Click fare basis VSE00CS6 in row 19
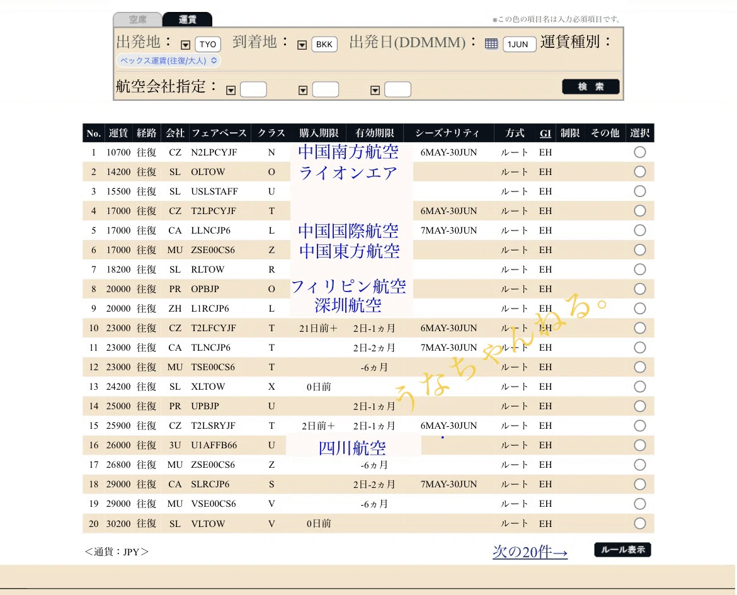The image size is (737, 595). pyautogui.click(x=214, y=504)
